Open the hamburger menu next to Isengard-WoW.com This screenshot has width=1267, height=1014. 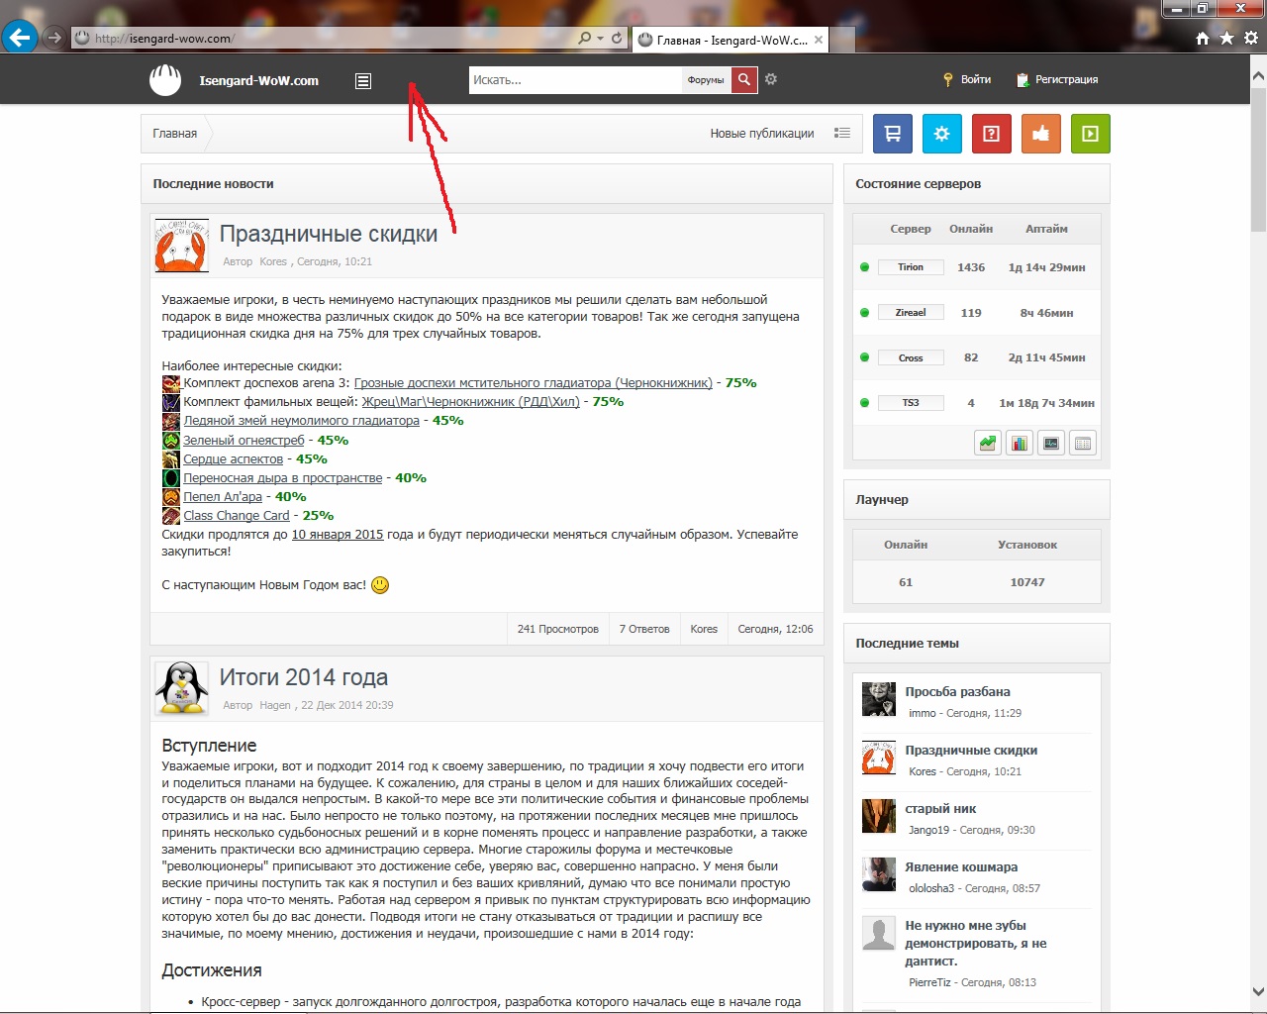click(363, 81)
